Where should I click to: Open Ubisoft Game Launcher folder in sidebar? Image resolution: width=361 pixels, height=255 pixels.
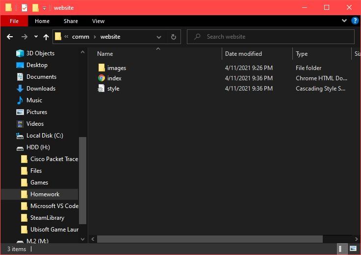[x=54, y=229]
